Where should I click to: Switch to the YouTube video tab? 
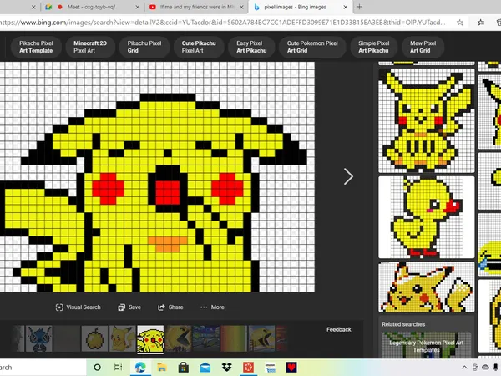pos(196,7)
